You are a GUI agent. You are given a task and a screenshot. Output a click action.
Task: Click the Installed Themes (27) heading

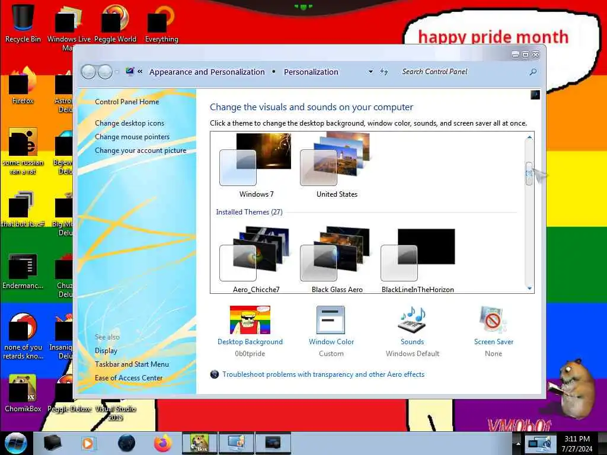pos(250,212)
